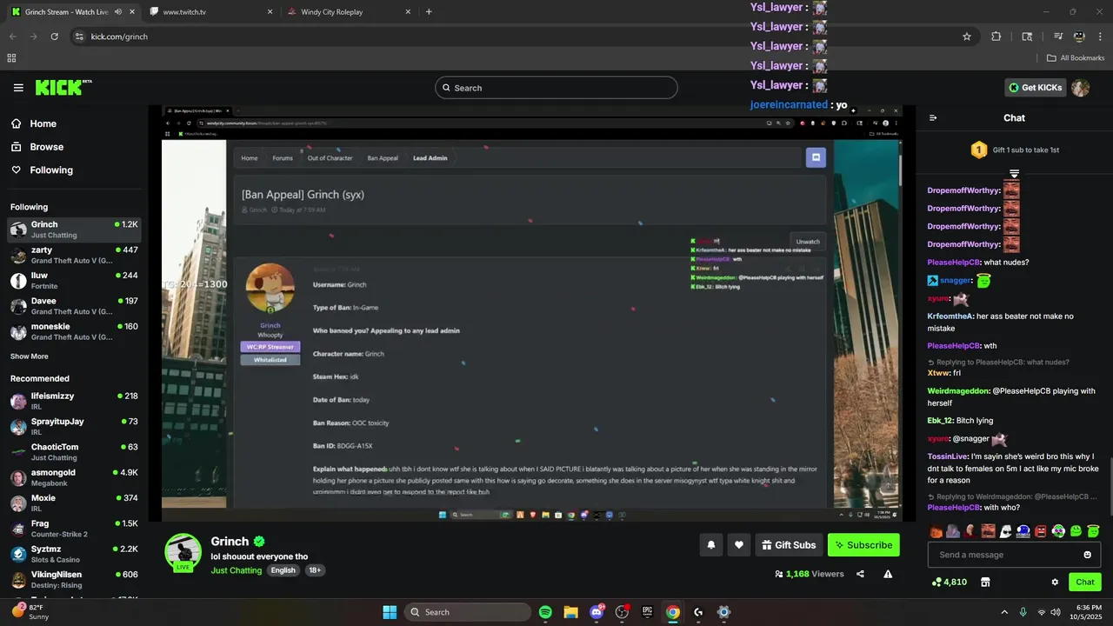The image size is (1113, 626).
Task: Click the TossinLive username in chat
Action: tap(948, 456)
